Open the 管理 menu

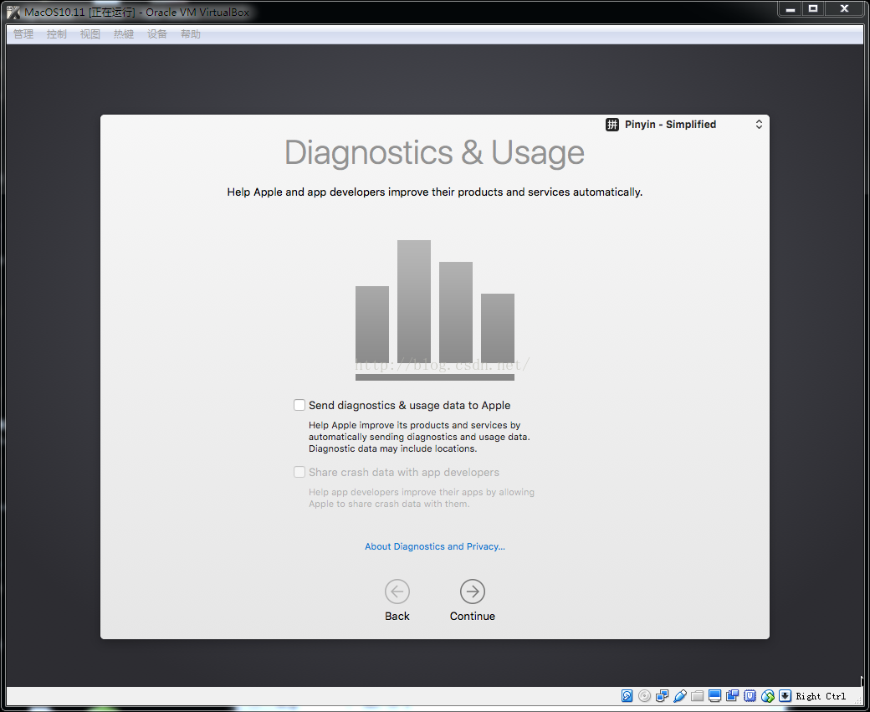tap(23, 33)
